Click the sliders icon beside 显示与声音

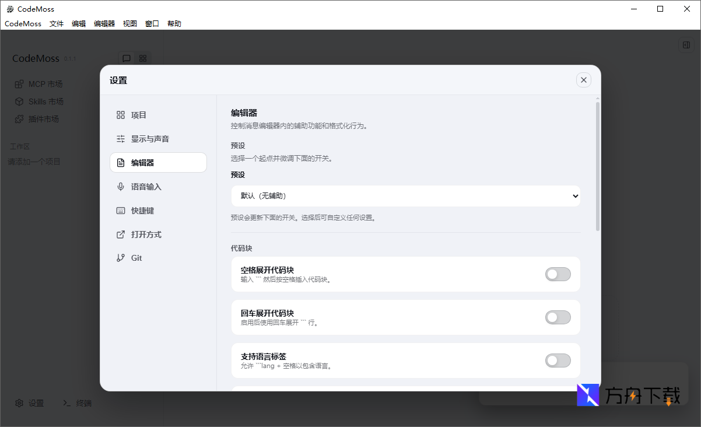pyautogui.click(x=121, y=139)
